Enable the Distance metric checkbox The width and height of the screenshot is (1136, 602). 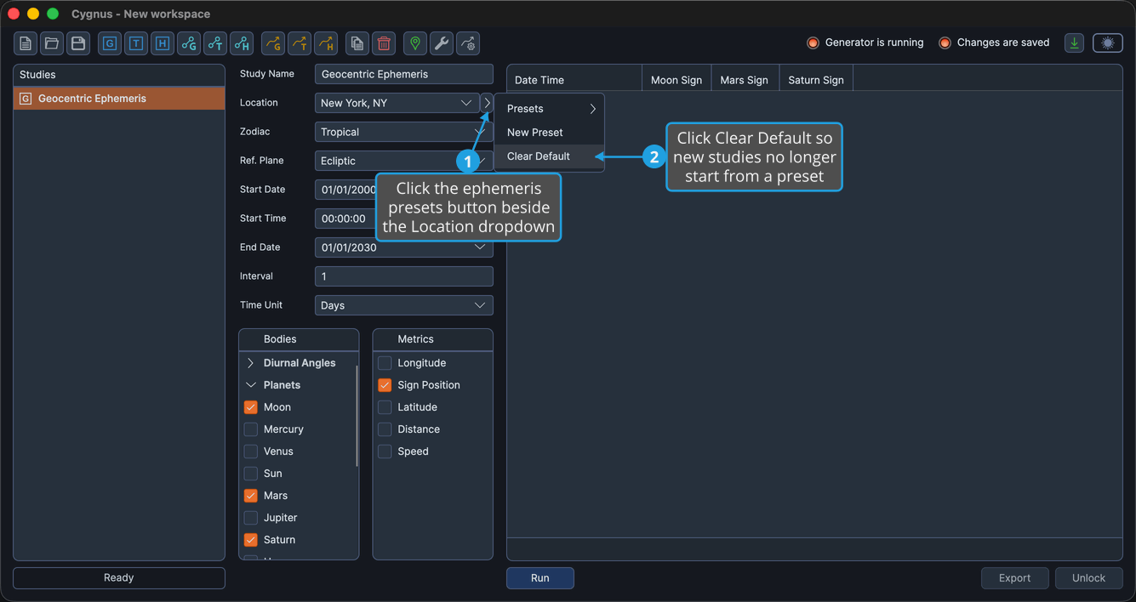[385, 429]
